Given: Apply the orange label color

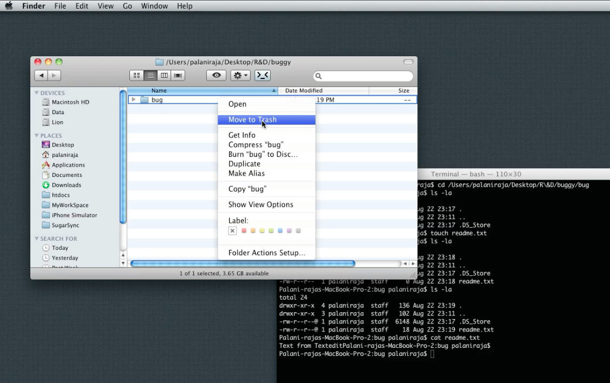Looking at the screenshot, I should point(253,230).
